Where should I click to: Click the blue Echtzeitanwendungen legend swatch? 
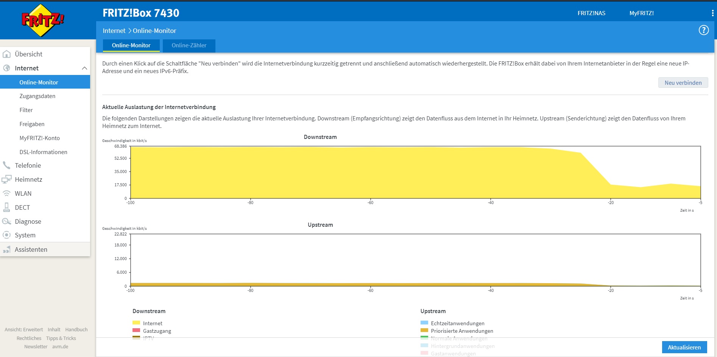424,323
